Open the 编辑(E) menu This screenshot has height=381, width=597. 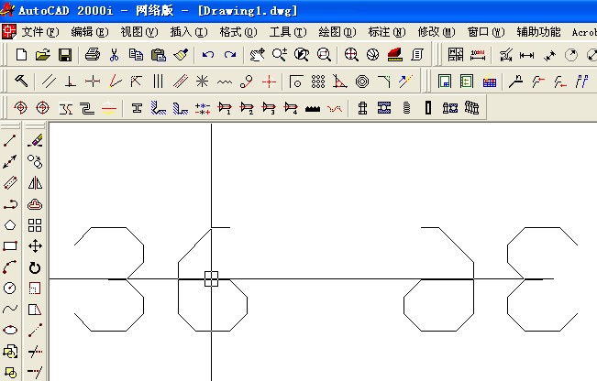(90, 32)
